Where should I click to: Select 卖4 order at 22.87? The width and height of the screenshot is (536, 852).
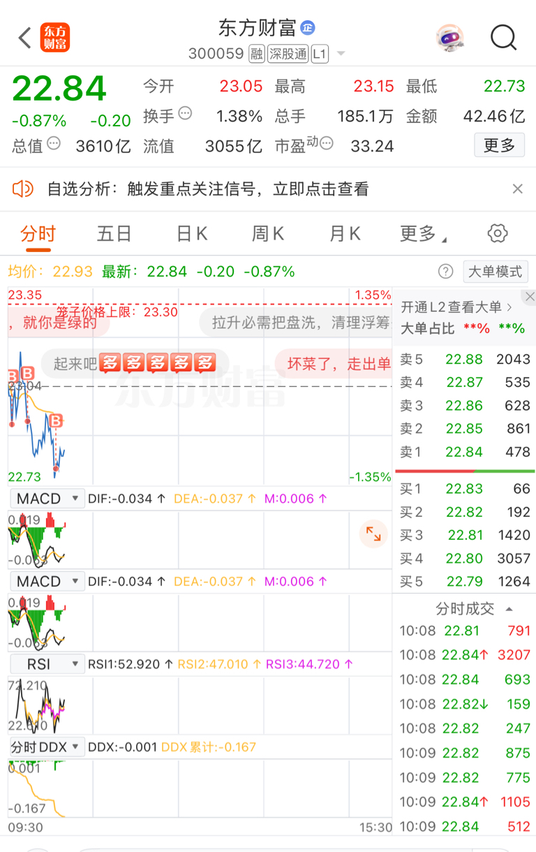pos(465,382)
